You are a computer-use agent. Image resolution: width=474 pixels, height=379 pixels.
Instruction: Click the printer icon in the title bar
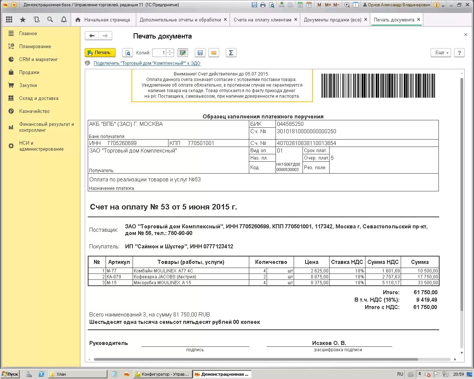(263, 5)
